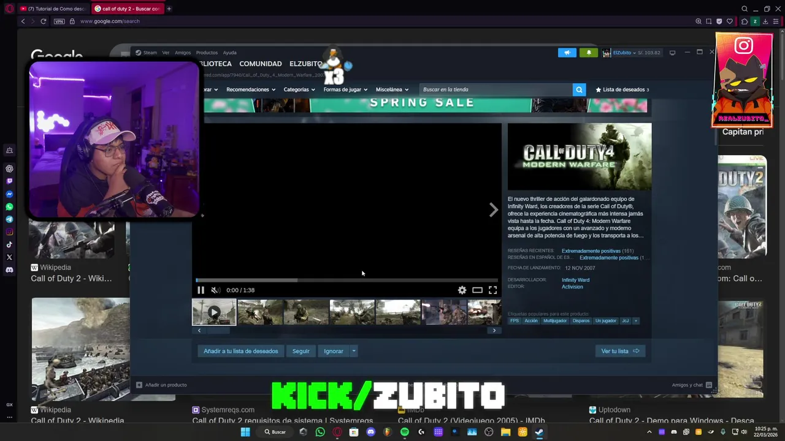
Task: Go back in the browser
Action: coord(23,21)
